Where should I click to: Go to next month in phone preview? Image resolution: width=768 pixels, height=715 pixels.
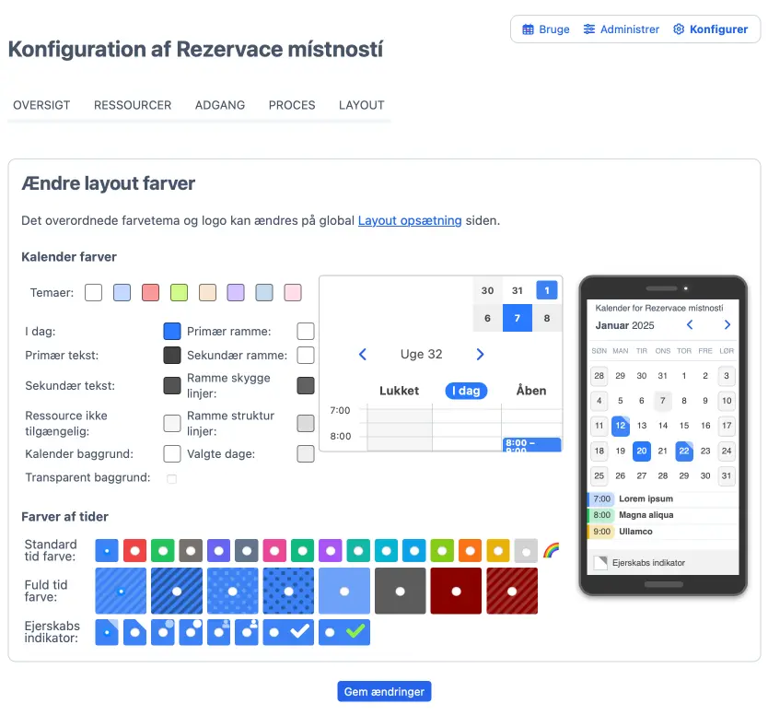(727, 325)
